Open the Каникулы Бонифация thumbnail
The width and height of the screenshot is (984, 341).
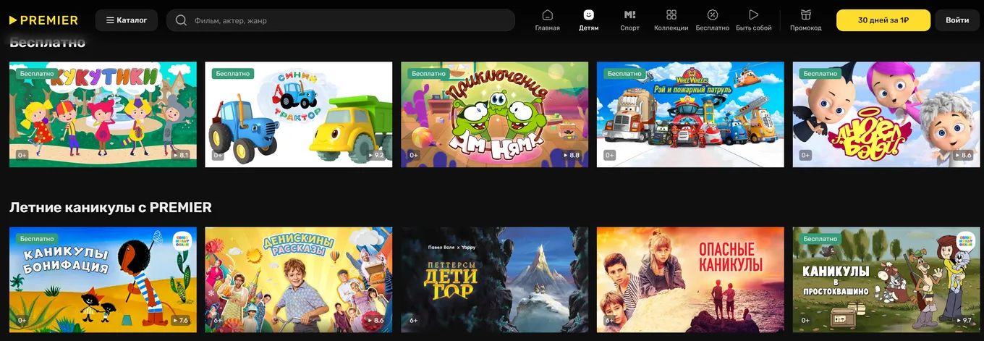tap(103, 280)
